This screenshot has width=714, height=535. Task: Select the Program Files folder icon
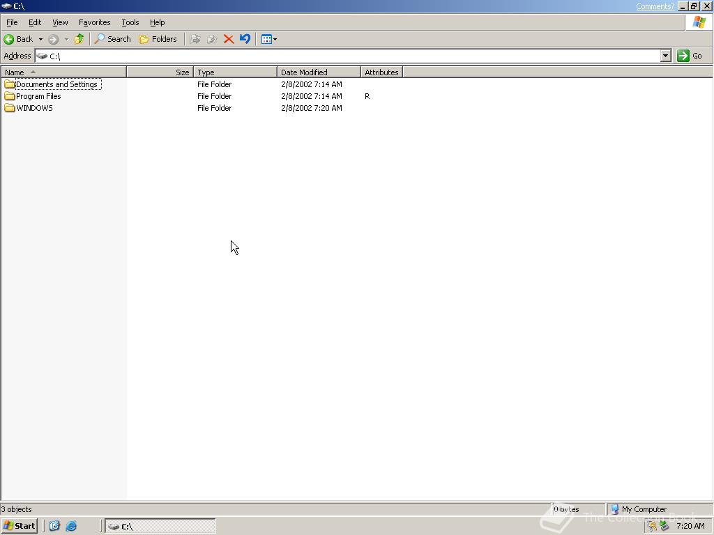pyautogui.click(x=10, y=96)
